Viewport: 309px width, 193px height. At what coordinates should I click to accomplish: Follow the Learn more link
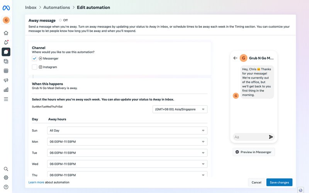[x=36, y=182]
